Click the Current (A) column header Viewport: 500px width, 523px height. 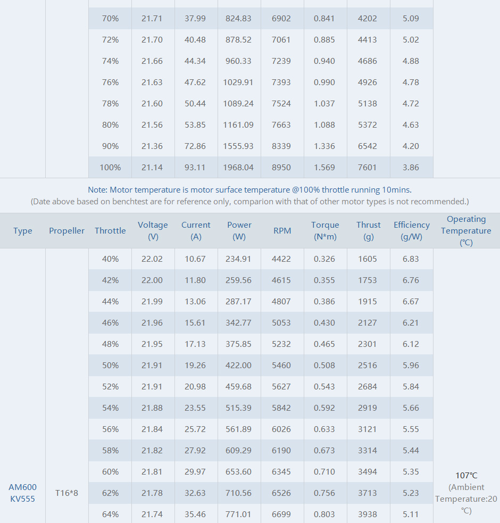[196, 231]
